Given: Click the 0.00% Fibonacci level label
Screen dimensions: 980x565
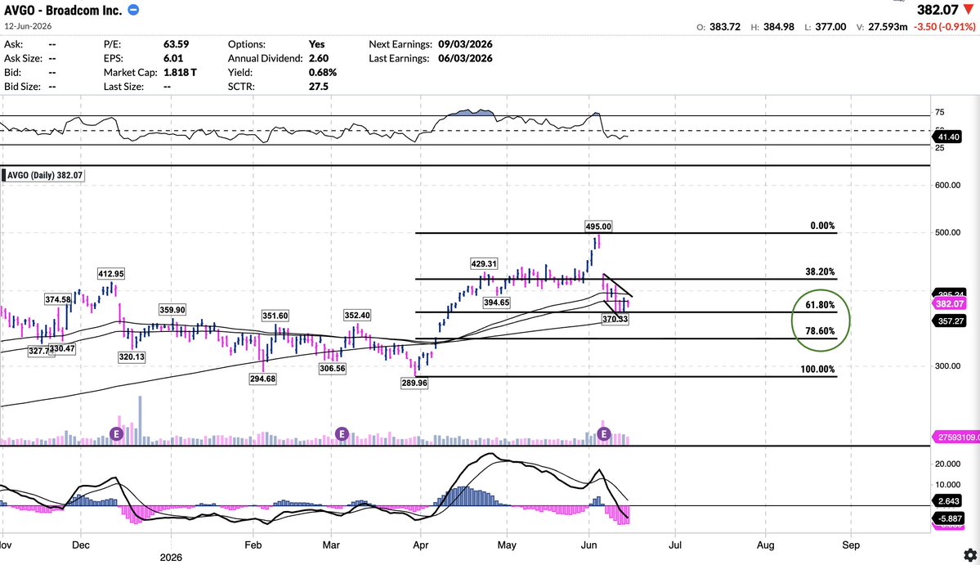Looking at the screenshot, I should [822, 226].
